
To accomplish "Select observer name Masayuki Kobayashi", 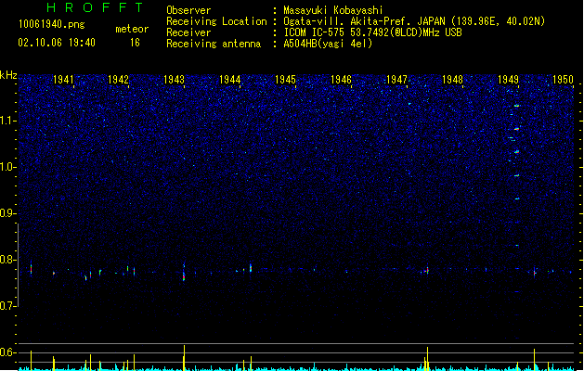I will [x=333, y=10].
